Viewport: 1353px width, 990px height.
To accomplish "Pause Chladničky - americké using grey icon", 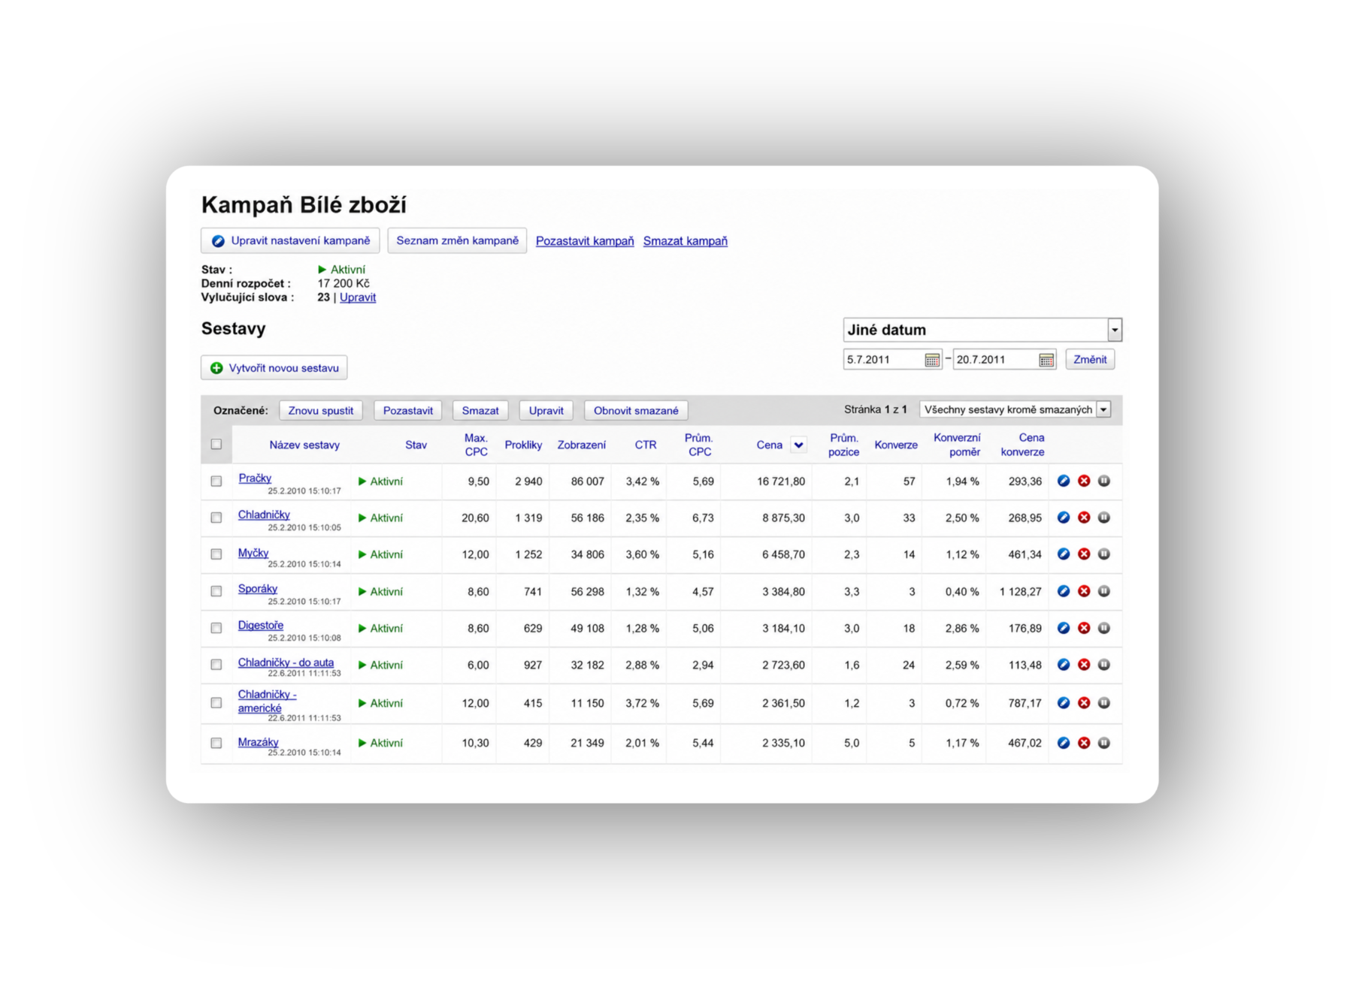I will point(1104,703).
